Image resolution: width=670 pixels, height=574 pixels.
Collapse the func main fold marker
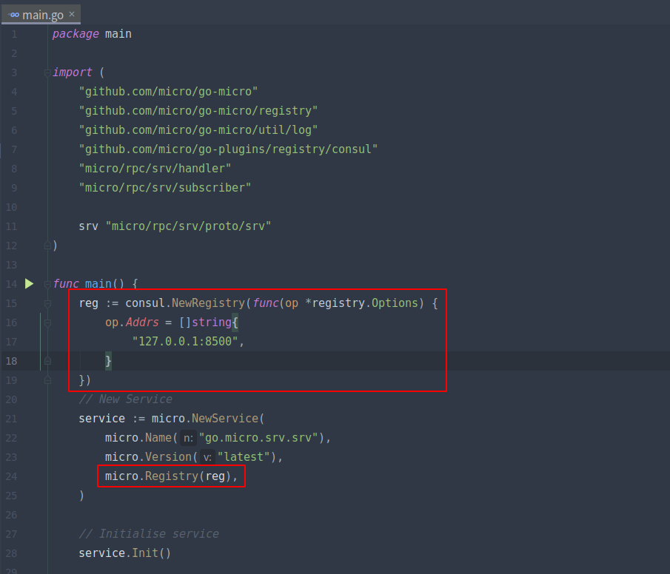coord(47,284)
